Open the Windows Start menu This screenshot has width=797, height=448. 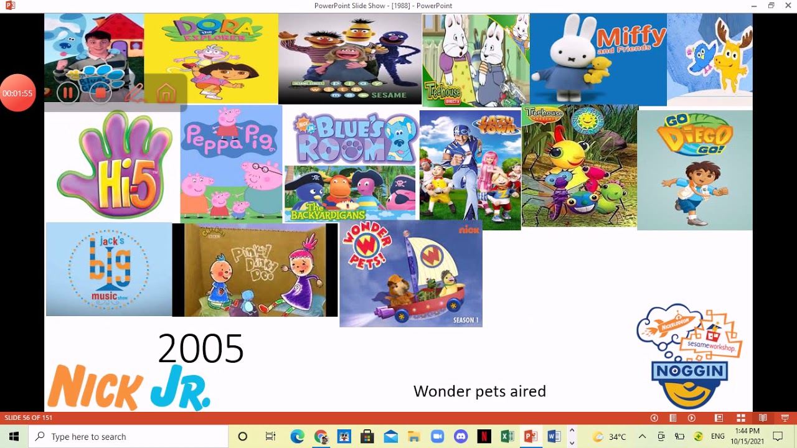pyautogui.click(x=14, y=437)
